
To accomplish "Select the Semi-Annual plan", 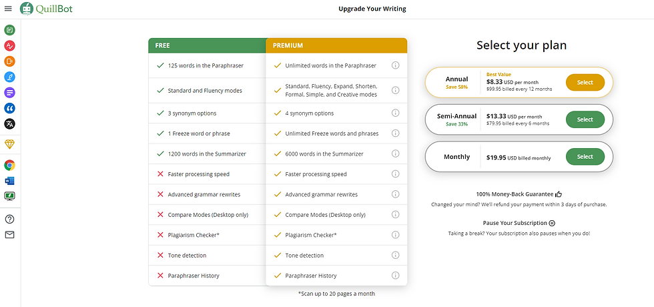I will coord(585,119).
